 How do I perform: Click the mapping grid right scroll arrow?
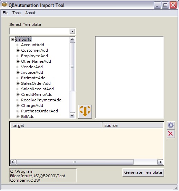(x=160, y=162)
